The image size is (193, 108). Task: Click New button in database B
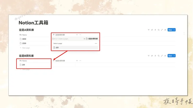tap(170, 56)
